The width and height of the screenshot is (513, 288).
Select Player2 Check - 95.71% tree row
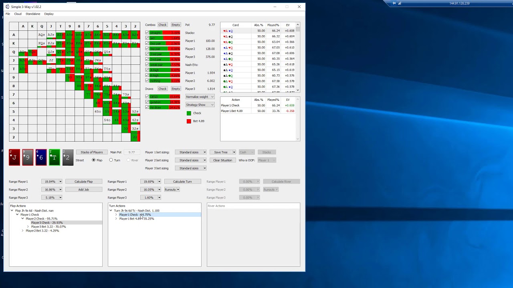point(42,219)
